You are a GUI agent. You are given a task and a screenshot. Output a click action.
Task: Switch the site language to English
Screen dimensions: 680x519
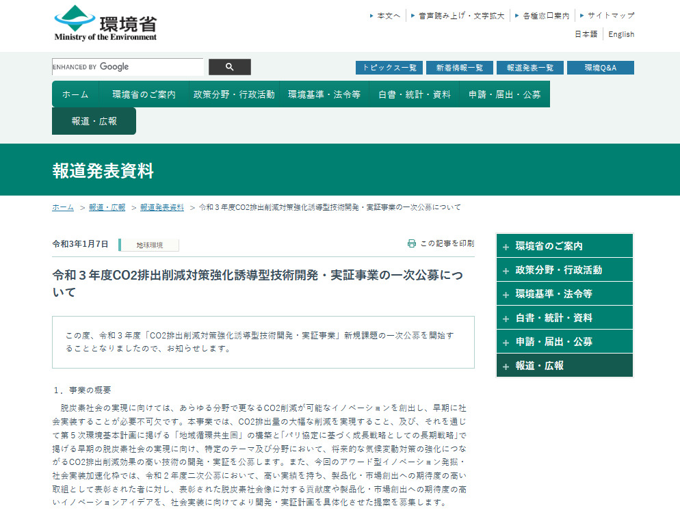pyautogui.click(x=621, y=34)
